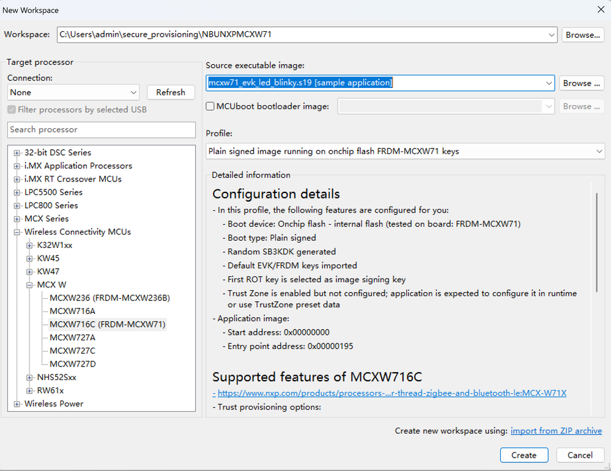Click import from ZIP archive link

pos(556,431)
